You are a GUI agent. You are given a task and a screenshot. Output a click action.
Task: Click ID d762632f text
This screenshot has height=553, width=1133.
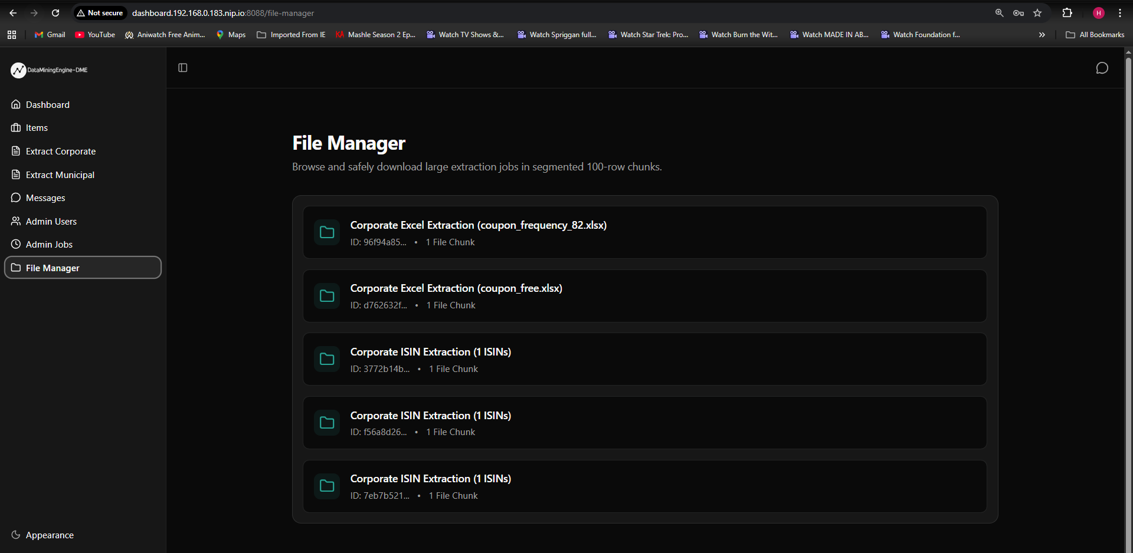click(379, 305)
